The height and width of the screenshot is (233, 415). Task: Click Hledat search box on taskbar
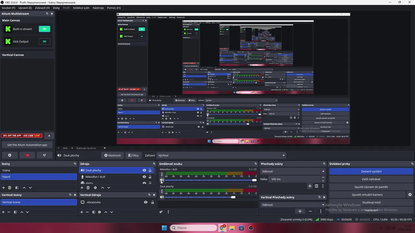click(x=194, y=228)
